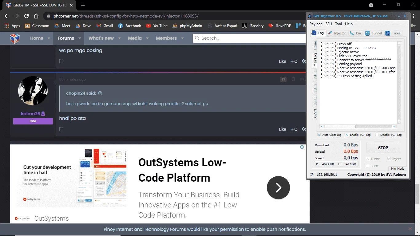Click the bookmark icon on kalma26's post

coord(293,79)
